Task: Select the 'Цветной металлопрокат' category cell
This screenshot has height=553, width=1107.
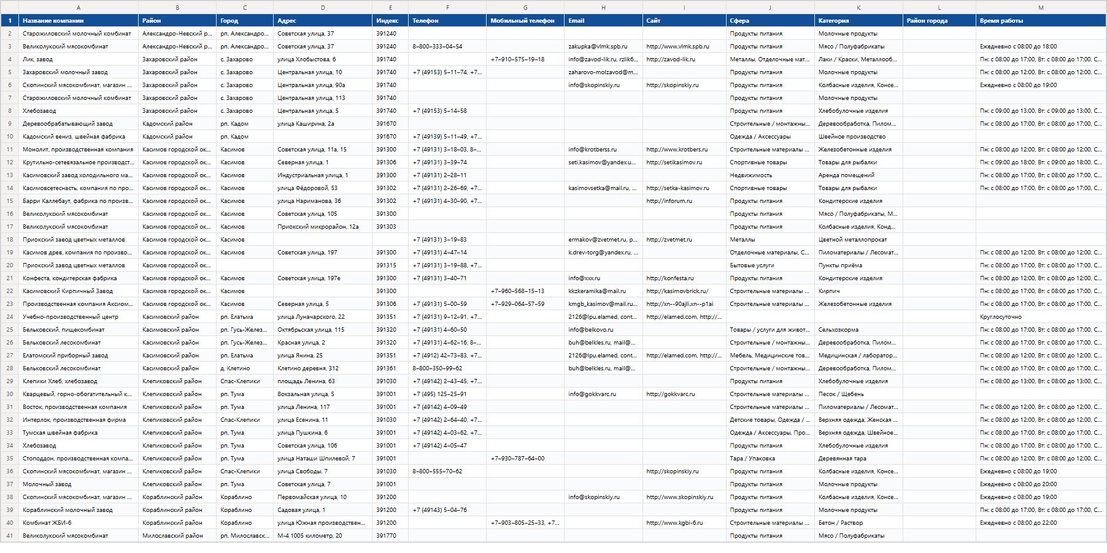Action: 858,240
